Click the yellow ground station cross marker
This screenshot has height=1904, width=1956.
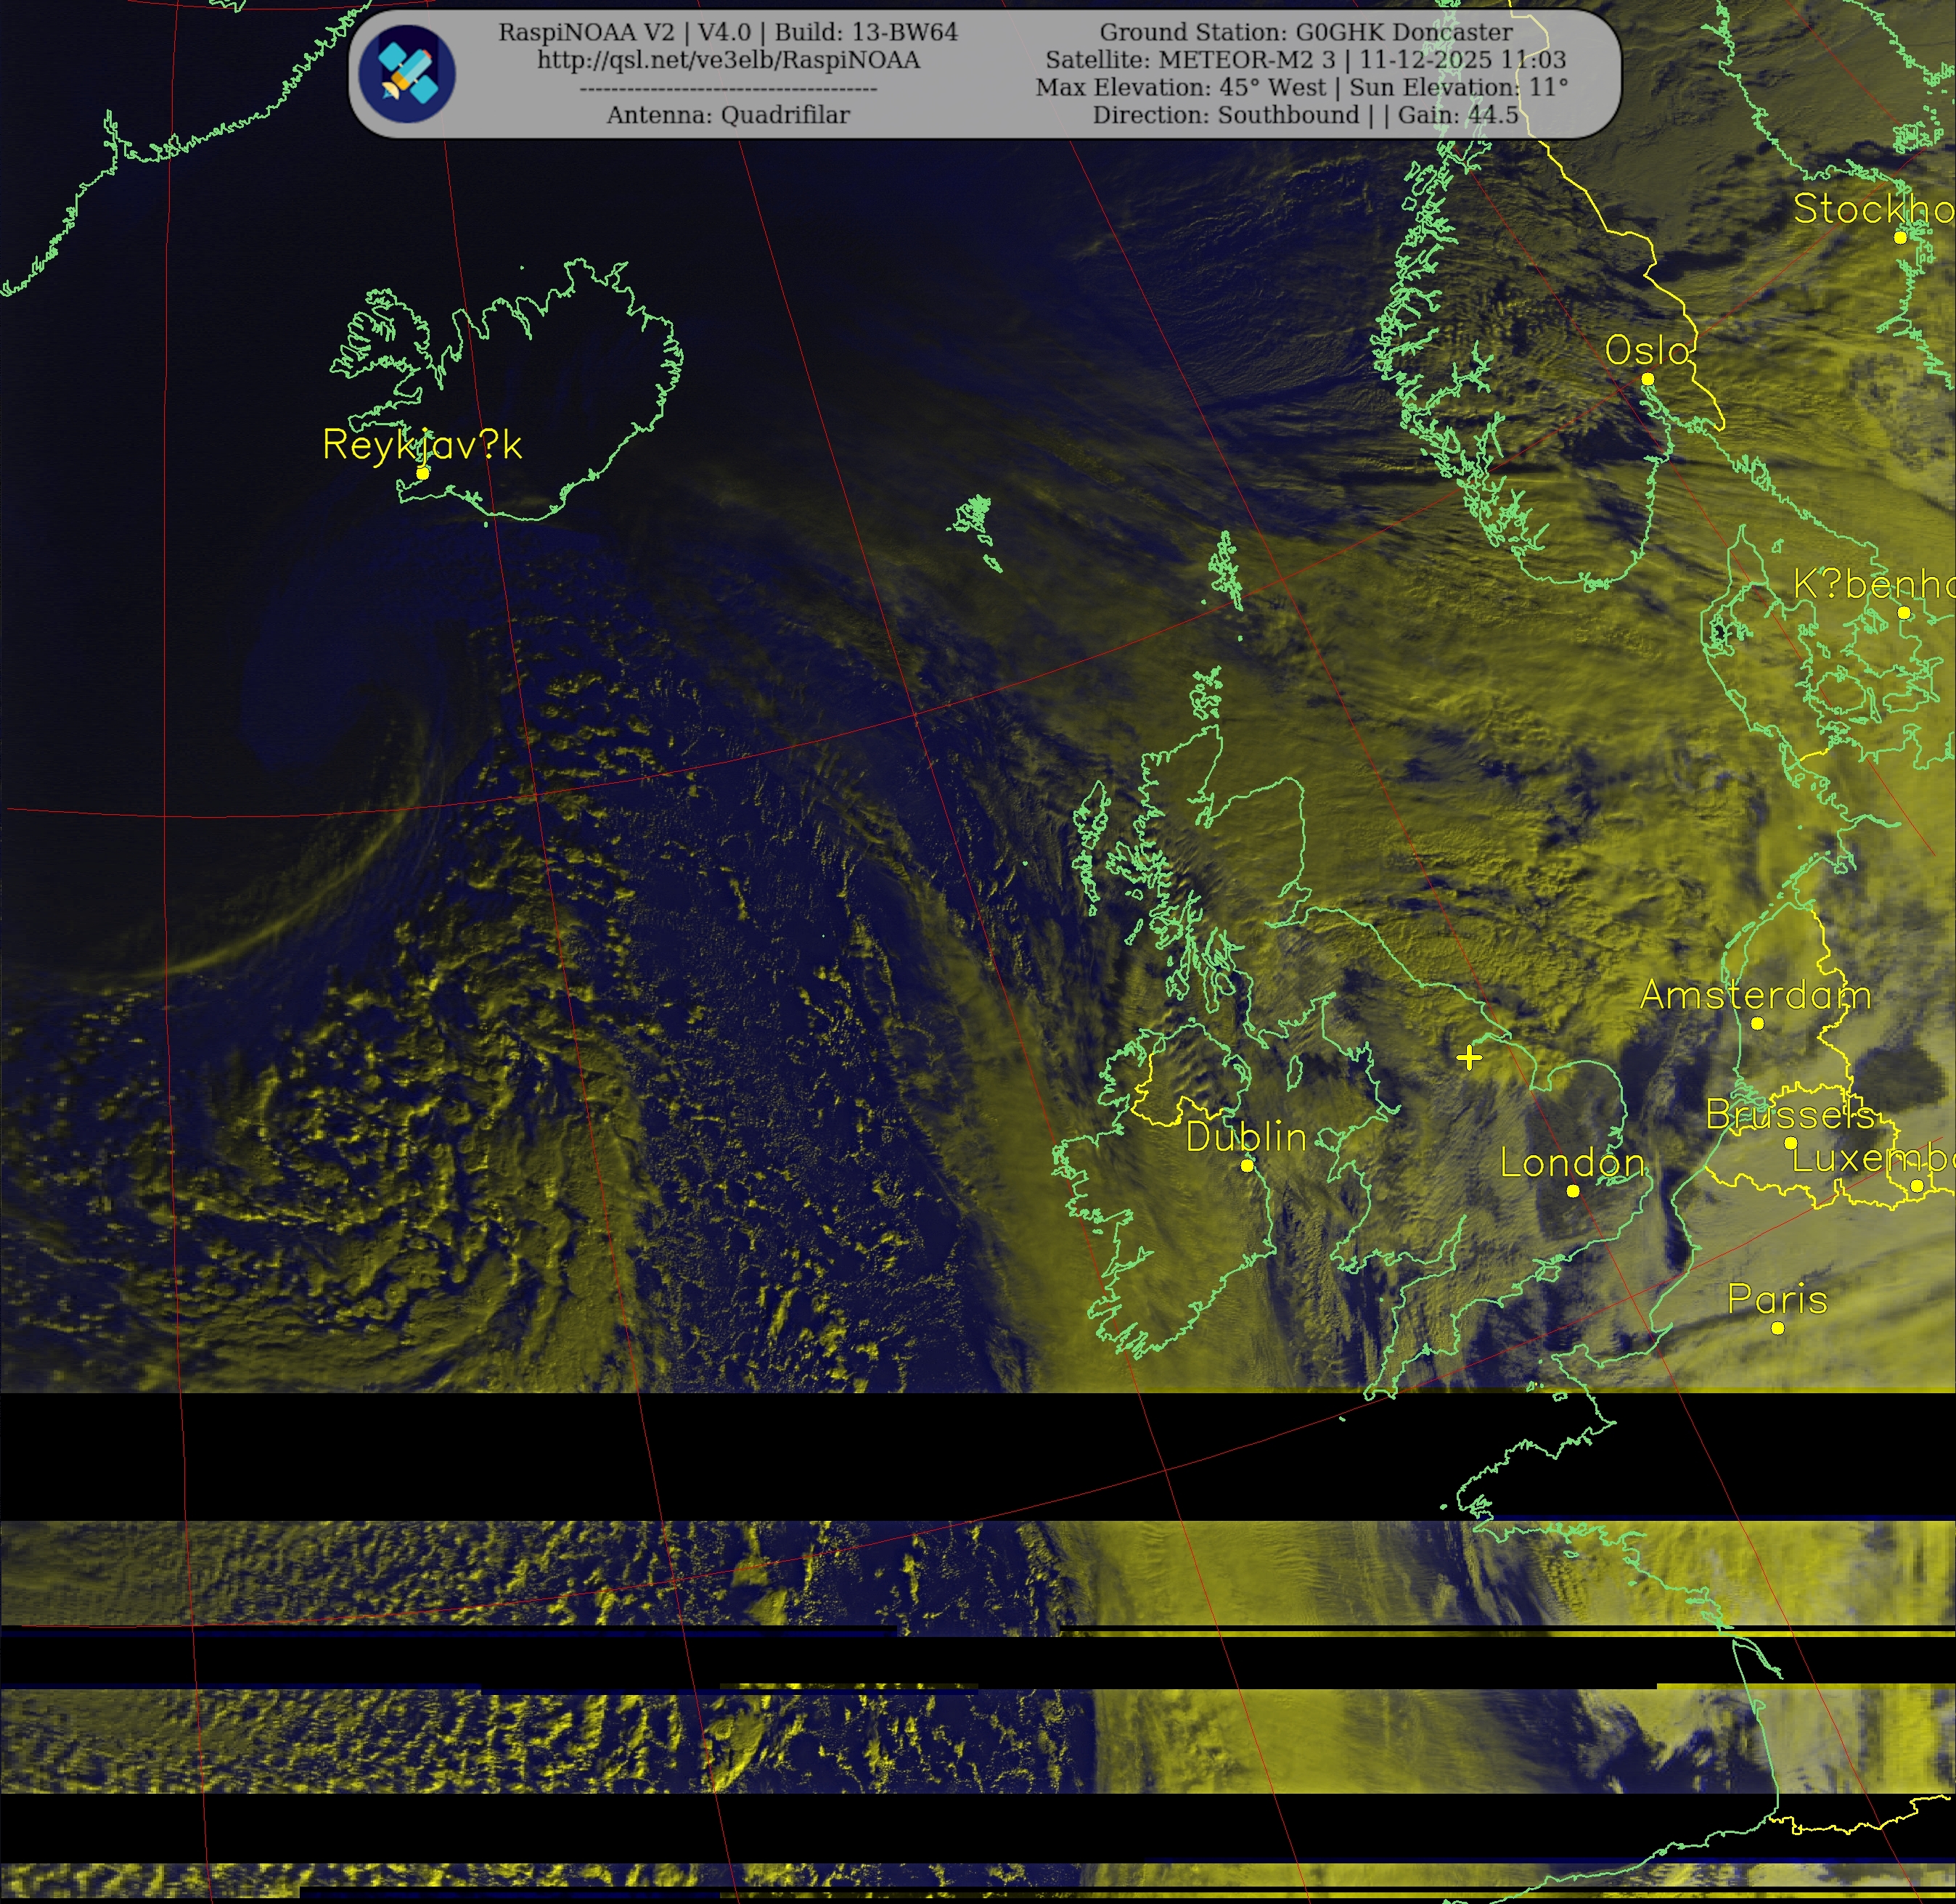(x=1468, y=1057)
